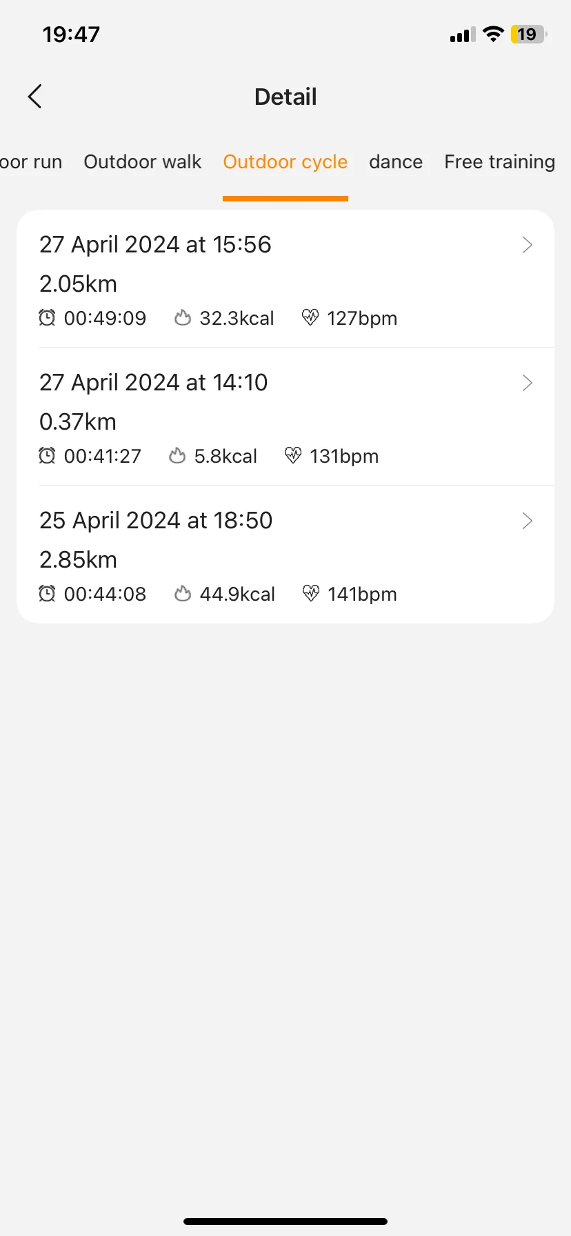Tap the stopwatch icon beside 00:49:09
Image resolution: width=571 pixels, height=1236 pixels.
(x=47, y=318)
